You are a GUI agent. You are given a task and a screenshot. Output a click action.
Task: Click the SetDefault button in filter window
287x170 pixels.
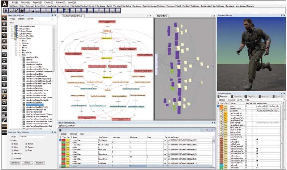coord(15,163)
